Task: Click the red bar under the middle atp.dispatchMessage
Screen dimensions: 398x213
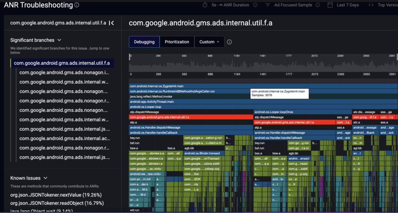Action: (295, 122)
